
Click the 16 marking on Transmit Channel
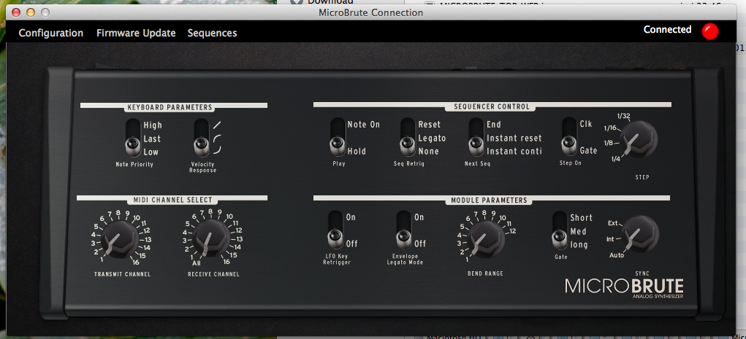tap(135, 262)
